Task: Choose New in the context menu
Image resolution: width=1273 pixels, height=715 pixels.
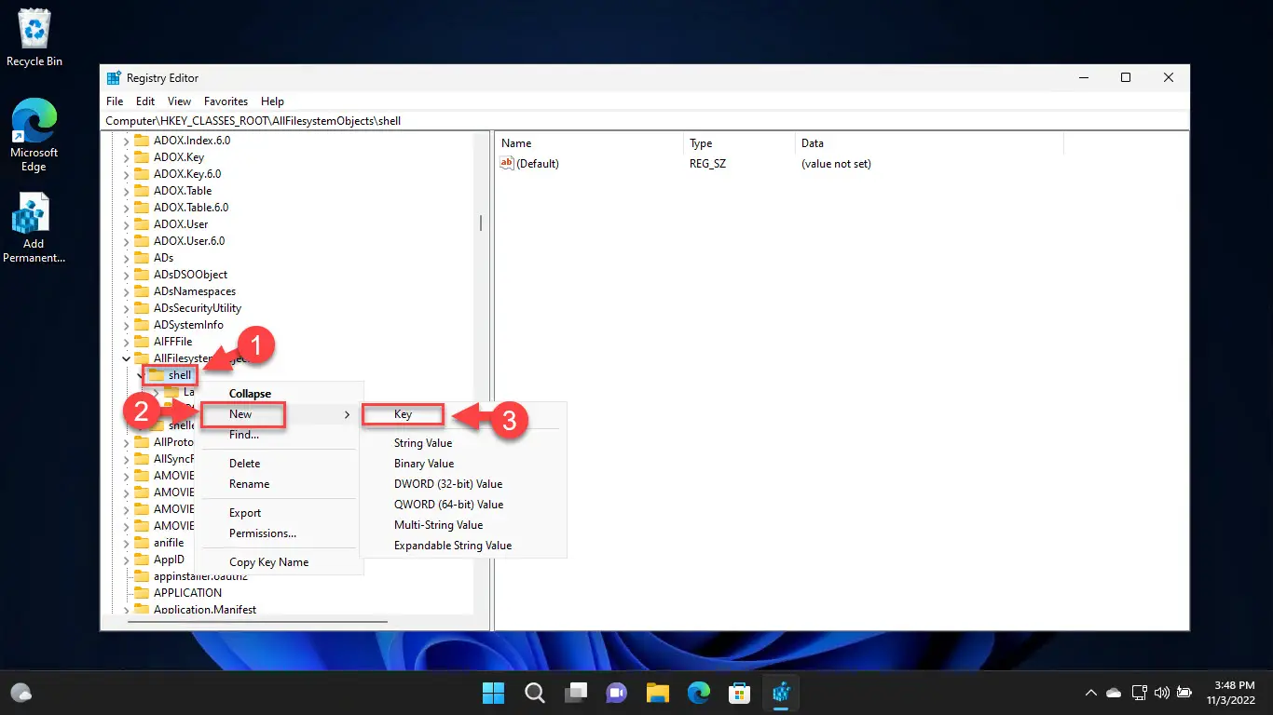Action: point(279,414)
